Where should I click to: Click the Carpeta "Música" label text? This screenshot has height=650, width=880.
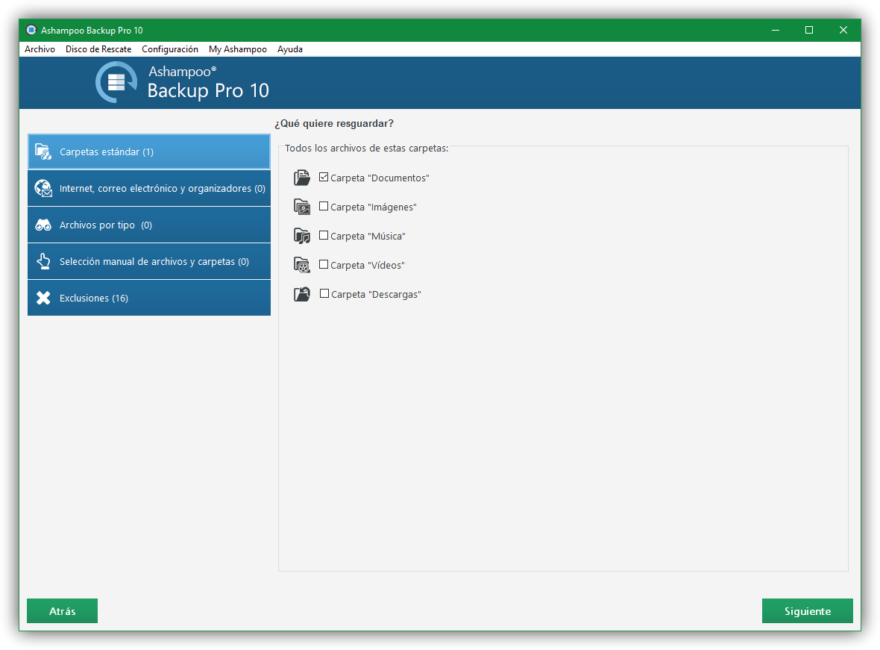point(368,237)
